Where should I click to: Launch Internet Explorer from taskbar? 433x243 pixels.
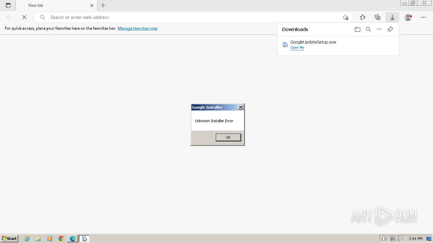pyautogui.click(x=27, y=239)
